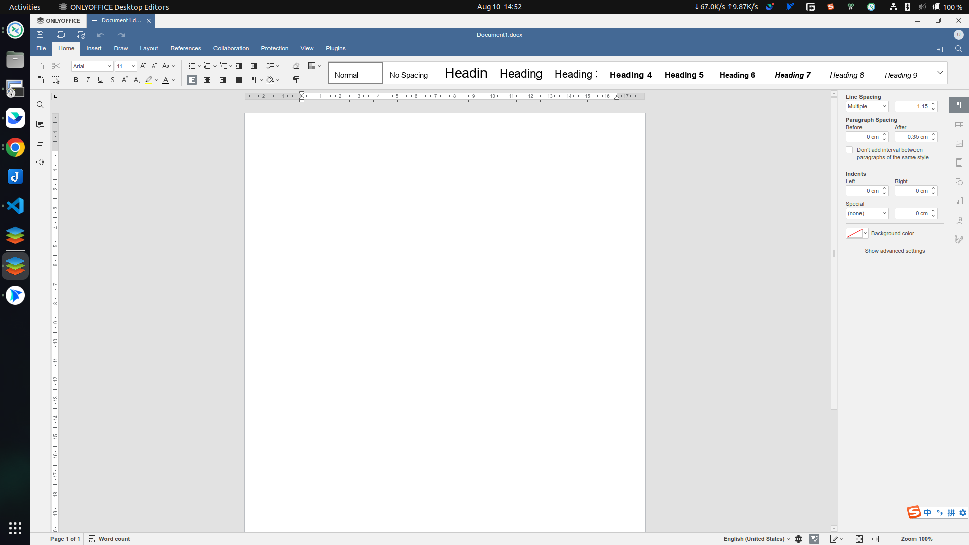Toggle spell checking in status bar

[814, 539]
